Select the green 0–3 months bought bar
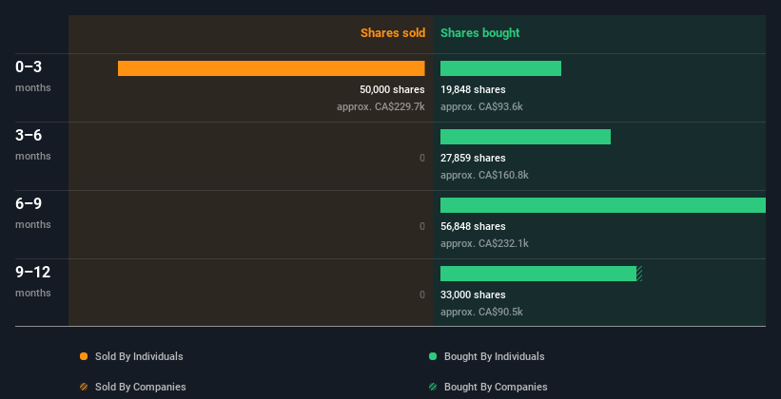 (x=500, y=68)
